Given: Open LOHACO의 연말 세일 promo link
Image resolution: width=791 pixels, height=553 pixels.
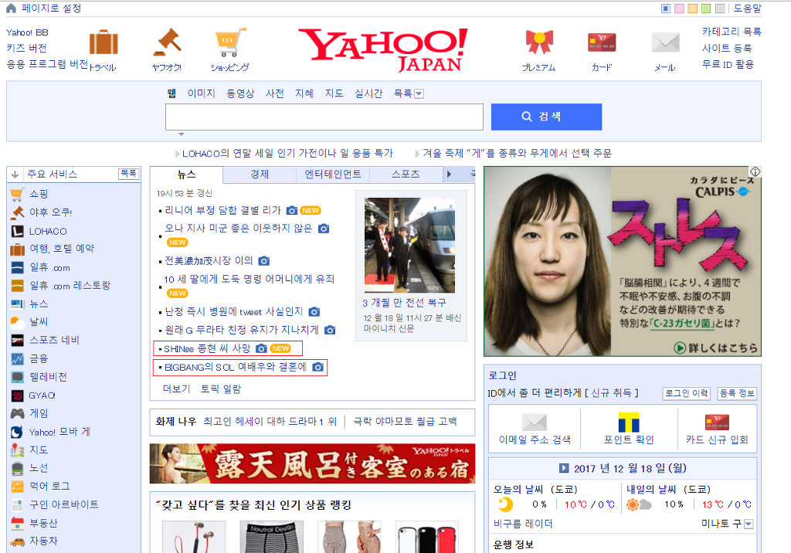Looking at the screenshot, I should point(287,154).
